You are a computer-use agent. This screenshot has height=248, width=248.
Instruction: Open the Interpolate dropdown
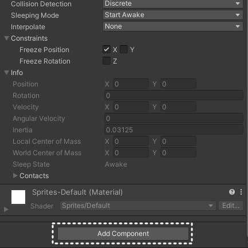click(173, 26)
